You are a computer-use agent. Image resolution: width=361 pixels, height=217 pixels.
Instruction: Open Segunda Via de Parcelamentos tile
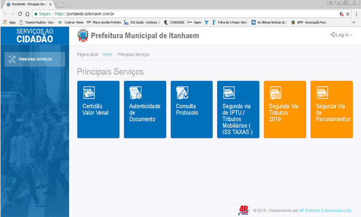coord(332,109)
